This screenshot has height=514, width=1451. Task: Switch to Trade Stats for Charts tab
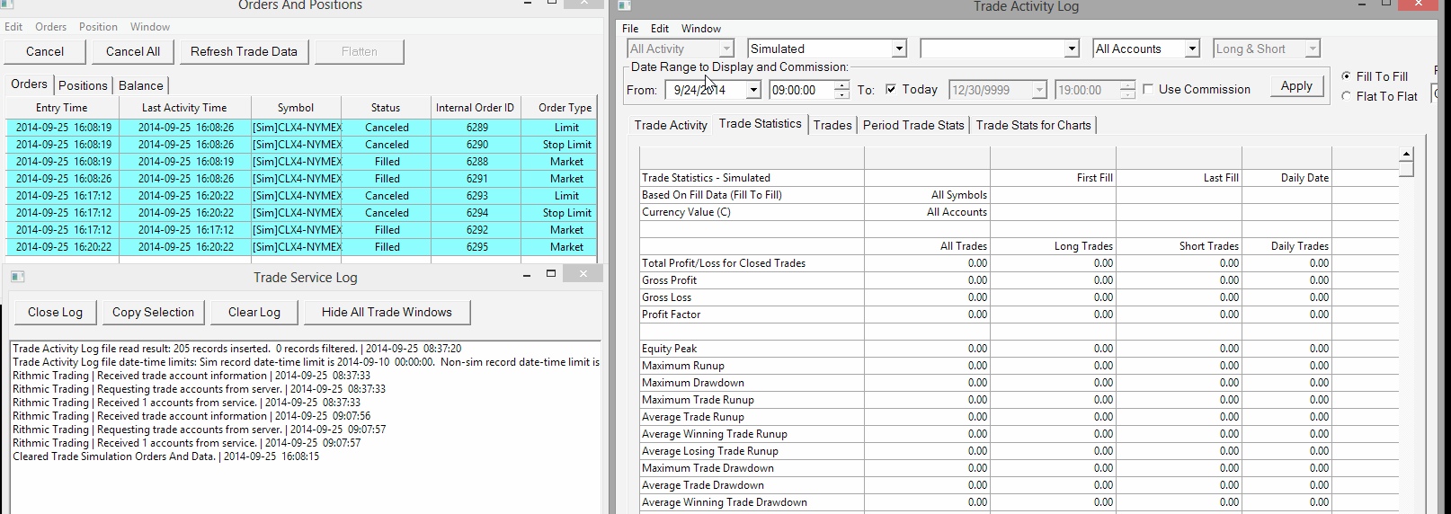(1033, 125)
